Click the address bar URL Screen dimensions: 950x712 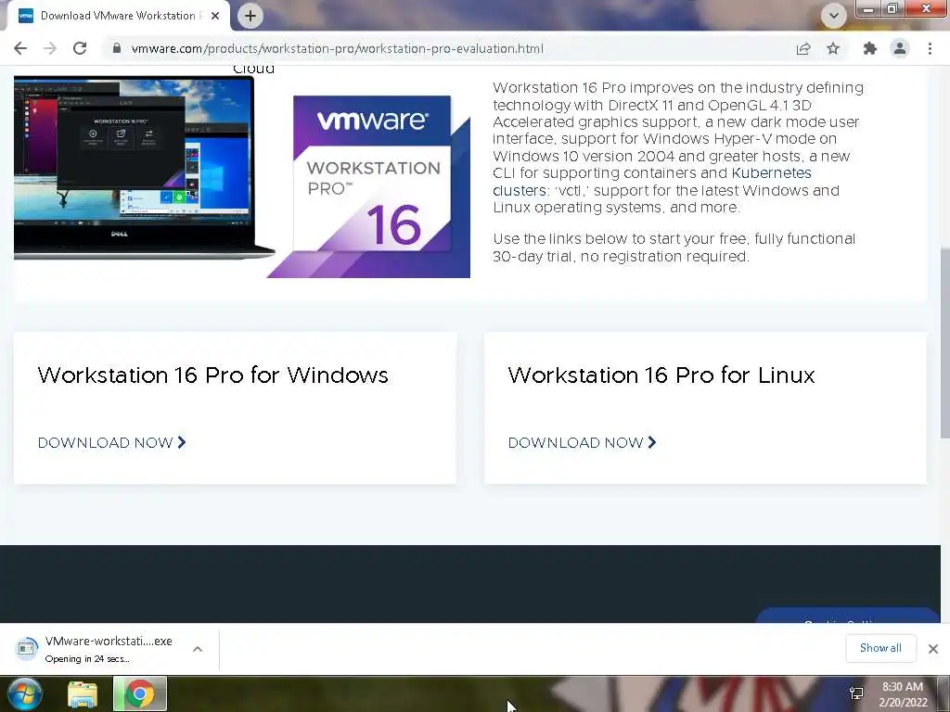tap(337, 48)
